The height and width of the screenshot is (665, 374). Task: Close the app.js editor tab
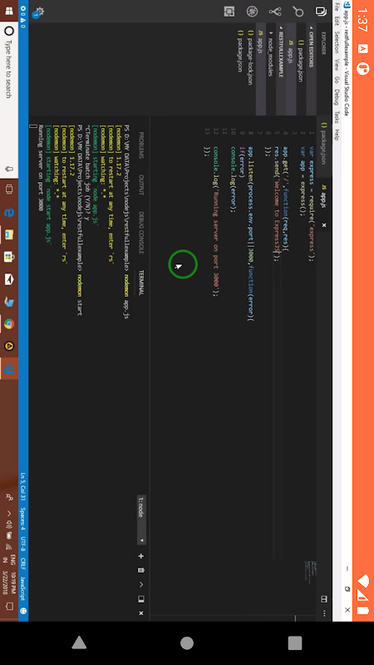[x=324, y=224]
